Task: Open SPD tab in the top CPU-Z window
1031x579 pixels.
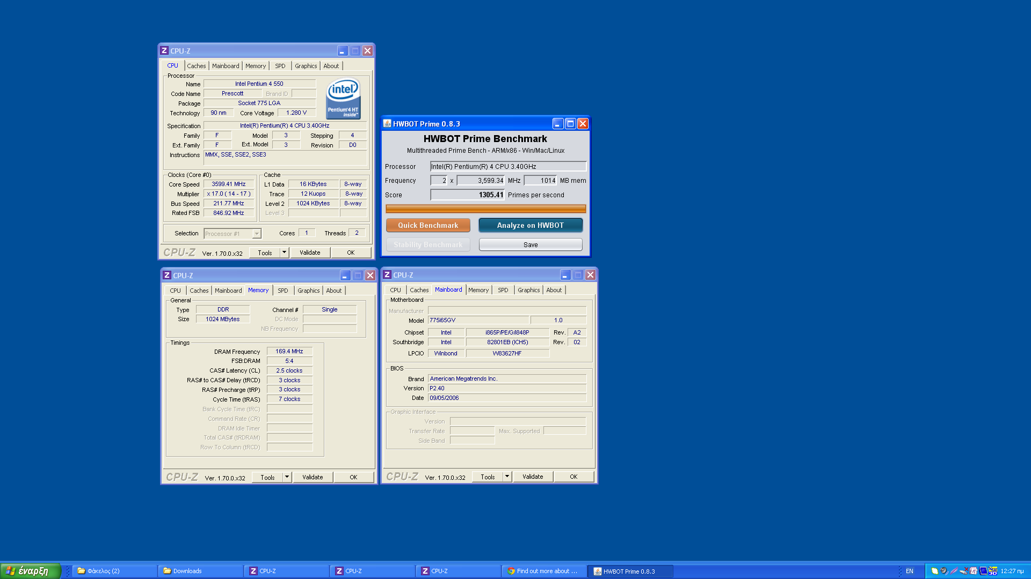Action: pyautogui.click(x=280, y=66)
